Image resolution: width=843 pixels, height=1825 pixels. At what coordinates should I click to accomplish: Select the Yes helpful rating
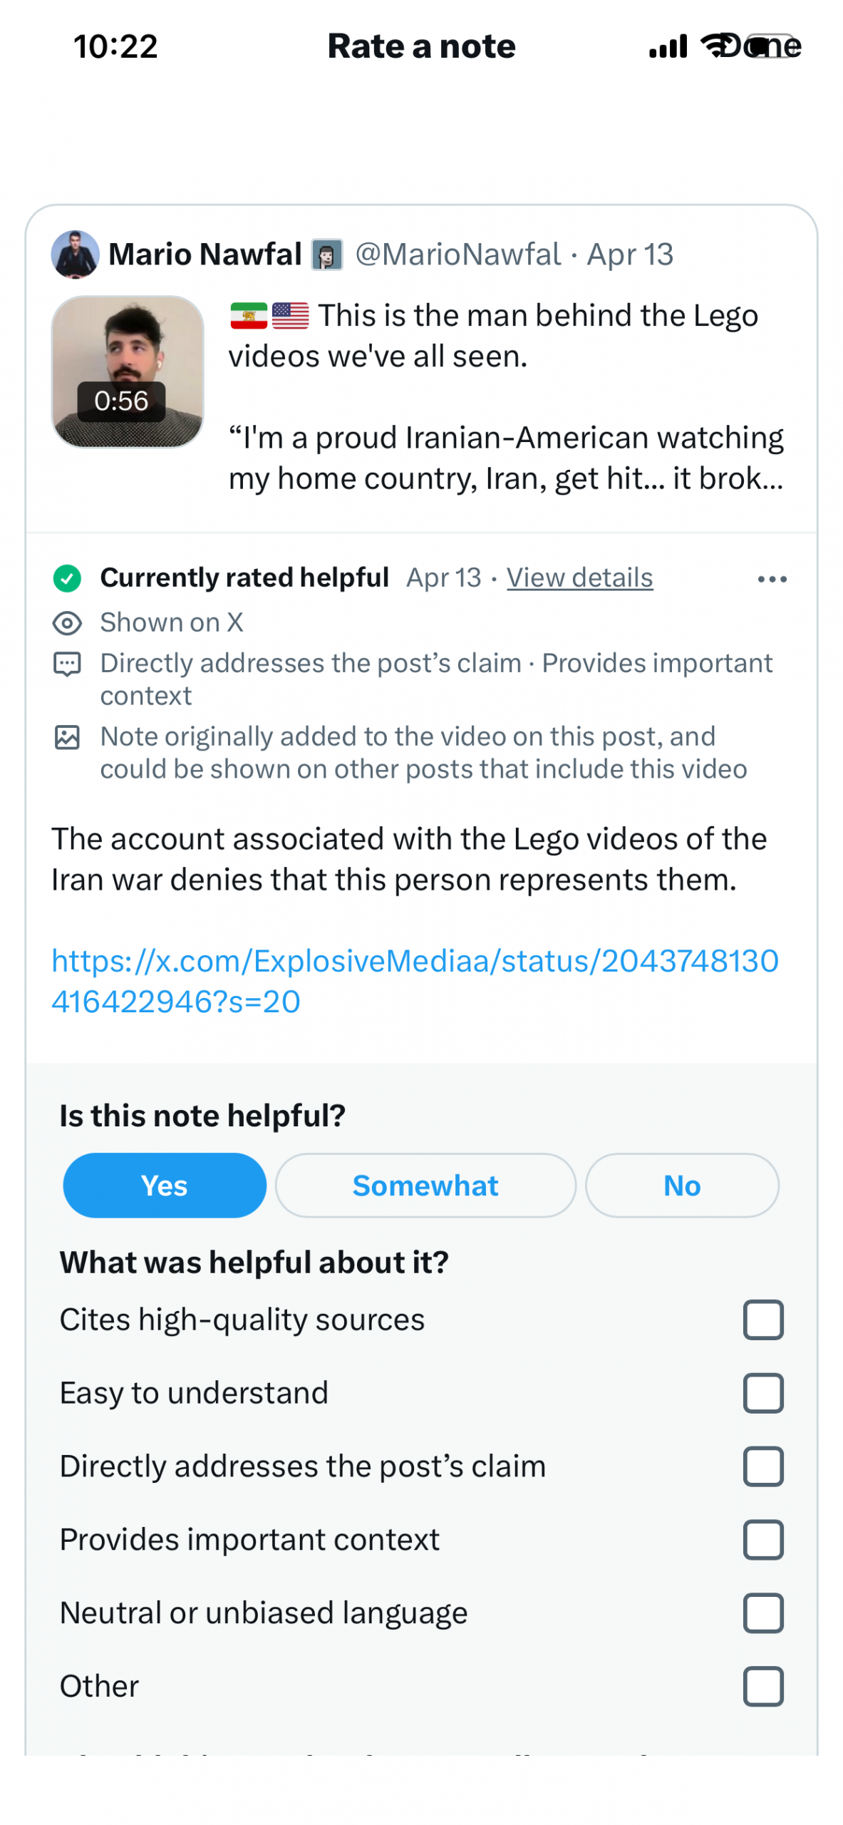[165, 1185]
